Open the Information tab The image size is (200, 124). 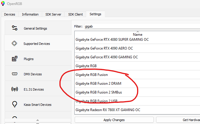[30, 14]
